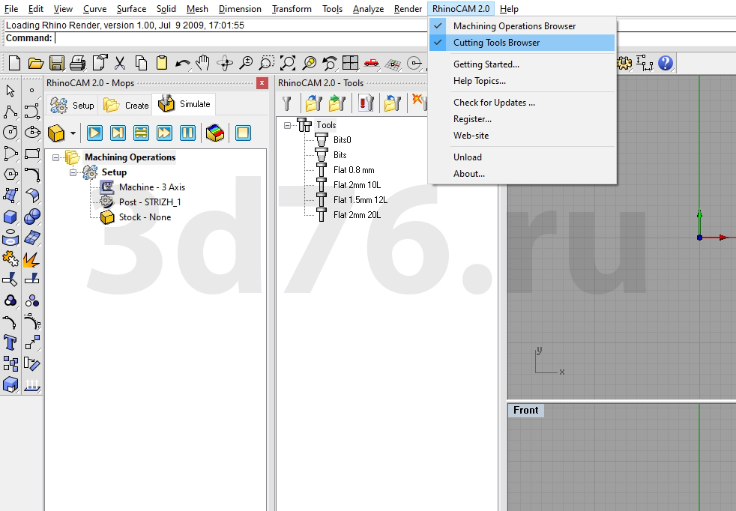The width and height of the screenshot is (736, 511).
Task: Choose the Sphere solids tool
Action: (32, 217)
